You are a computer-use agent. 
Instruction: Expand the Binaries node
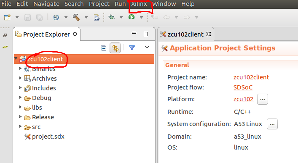point(20,68)
